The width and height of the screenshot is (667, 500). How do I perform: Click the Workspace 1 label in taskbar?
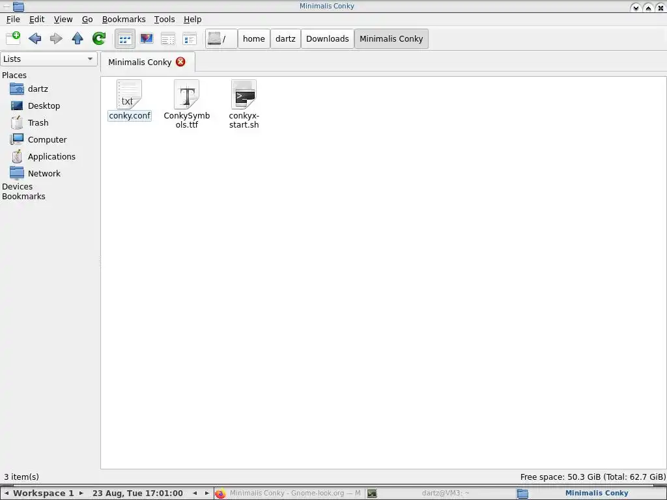pyautogui.click(x=44, y=493)
